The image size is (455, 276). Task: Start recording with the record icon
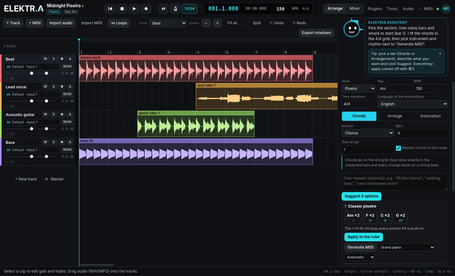pos(146,9)
